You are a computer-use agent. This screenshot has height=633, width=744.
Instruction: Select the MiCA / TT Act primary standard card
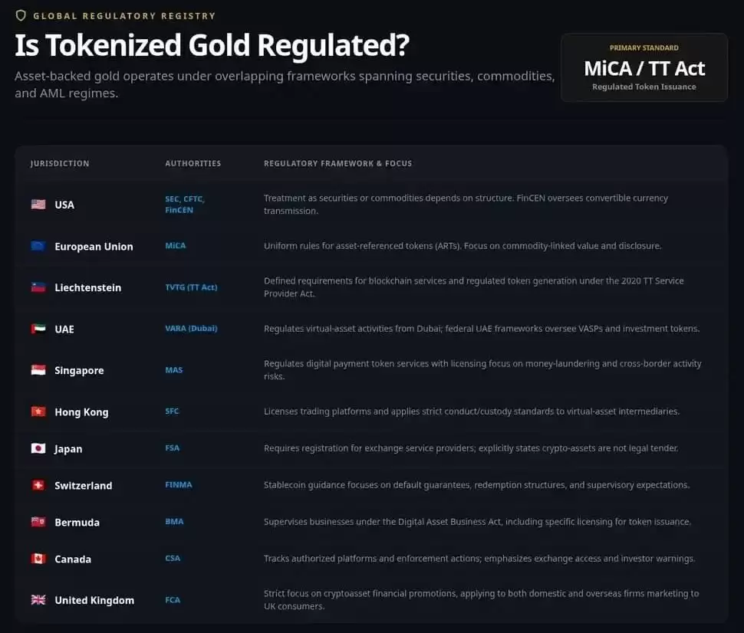point(644,67)
